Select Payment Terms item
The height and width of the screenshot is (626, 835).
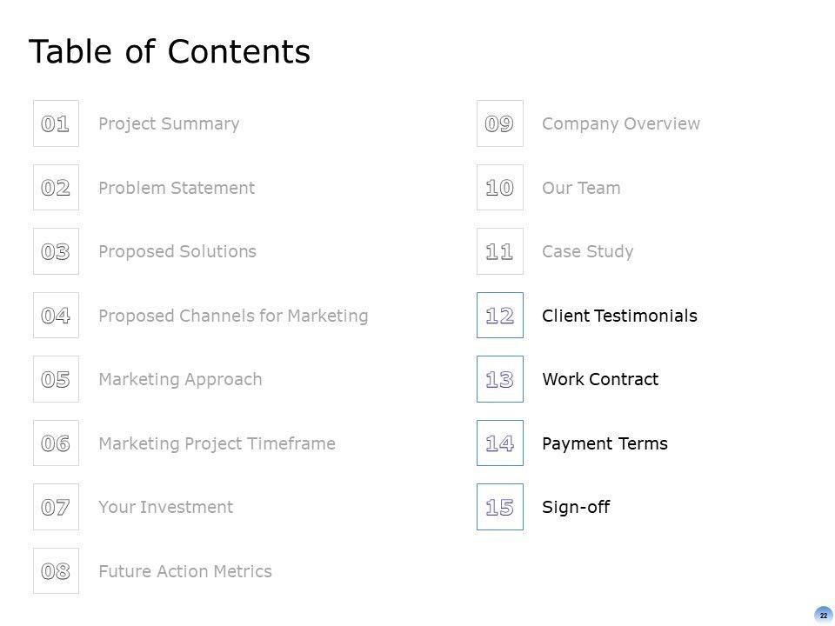coord(605,443)
